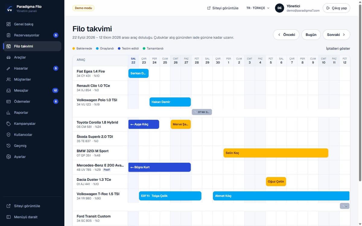Screen dimensions: 362x226
Task: Open the TR · TÜRKÇE language dropdown
Action: [258, 8]
